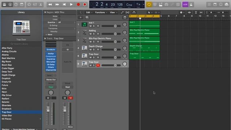This screenshot has width=231, height=130.
Task: Mute the Inst 1 track
Action: 91,26
